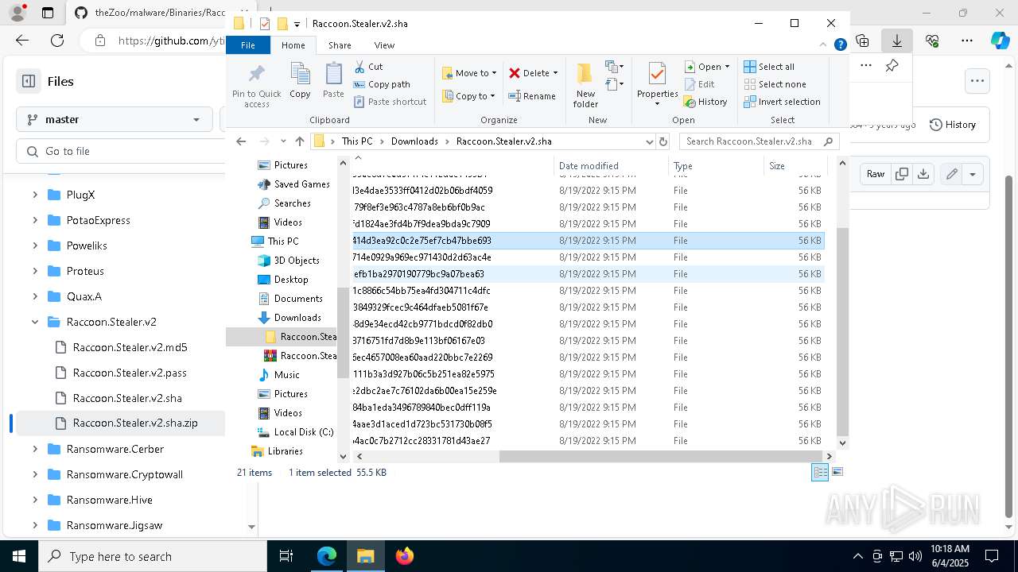Select Local Disk (C:) in navigation pane
Viewport: 1018px width, 572px height.
[295, 432]
